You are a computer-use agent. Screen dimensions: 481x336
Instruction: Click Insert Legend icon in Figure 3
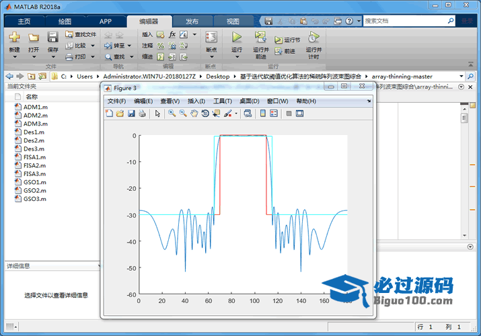[274, 114]
